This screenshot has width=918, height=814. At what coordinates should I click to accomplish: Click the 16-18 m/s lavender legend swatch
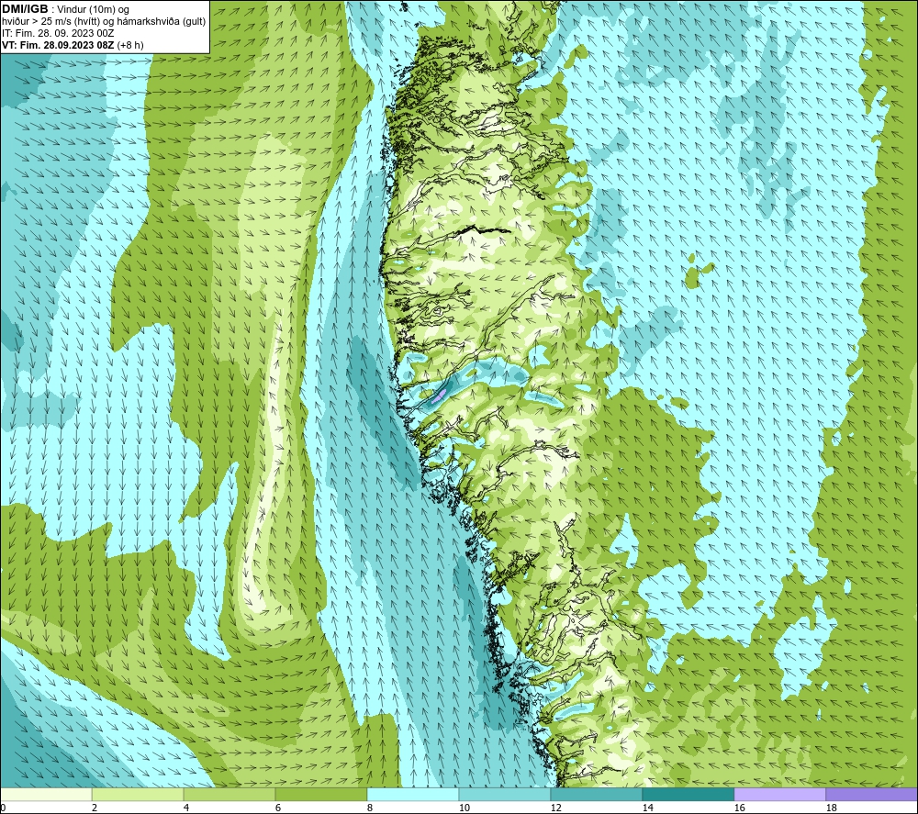click(779, 794)
